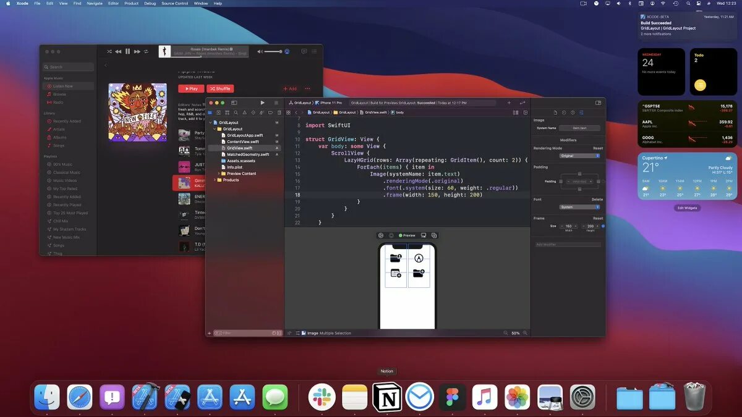Click the New Fire album artwork
742x417 pixels.
137,112
